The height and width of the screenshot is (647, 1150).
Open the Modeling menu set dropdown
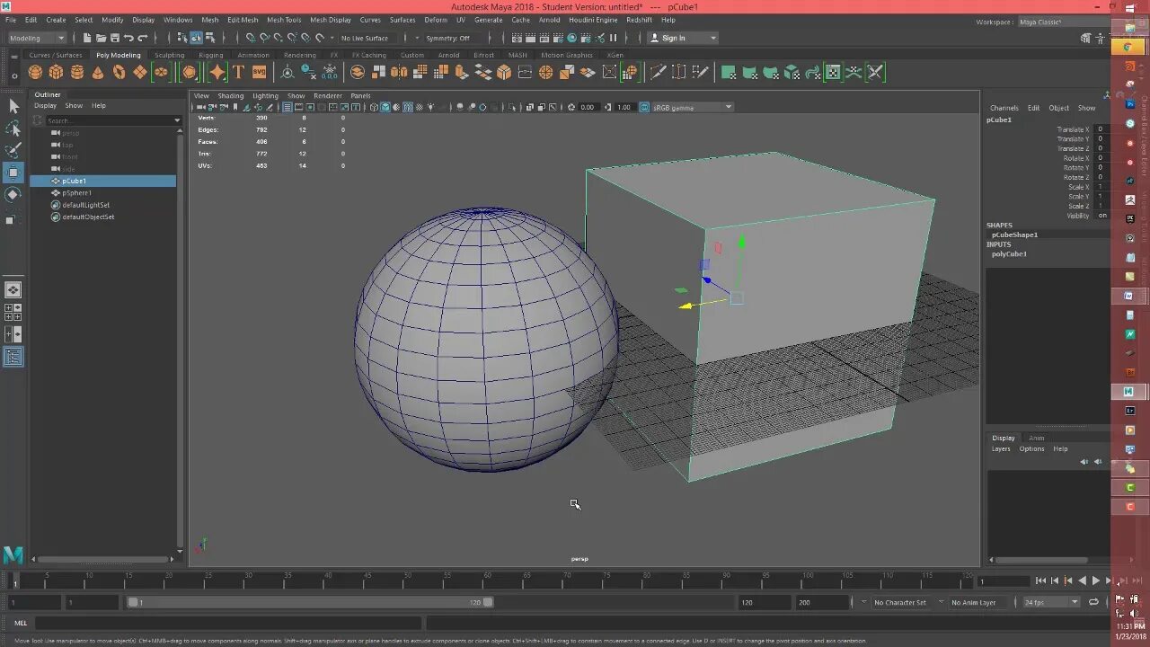37,38
